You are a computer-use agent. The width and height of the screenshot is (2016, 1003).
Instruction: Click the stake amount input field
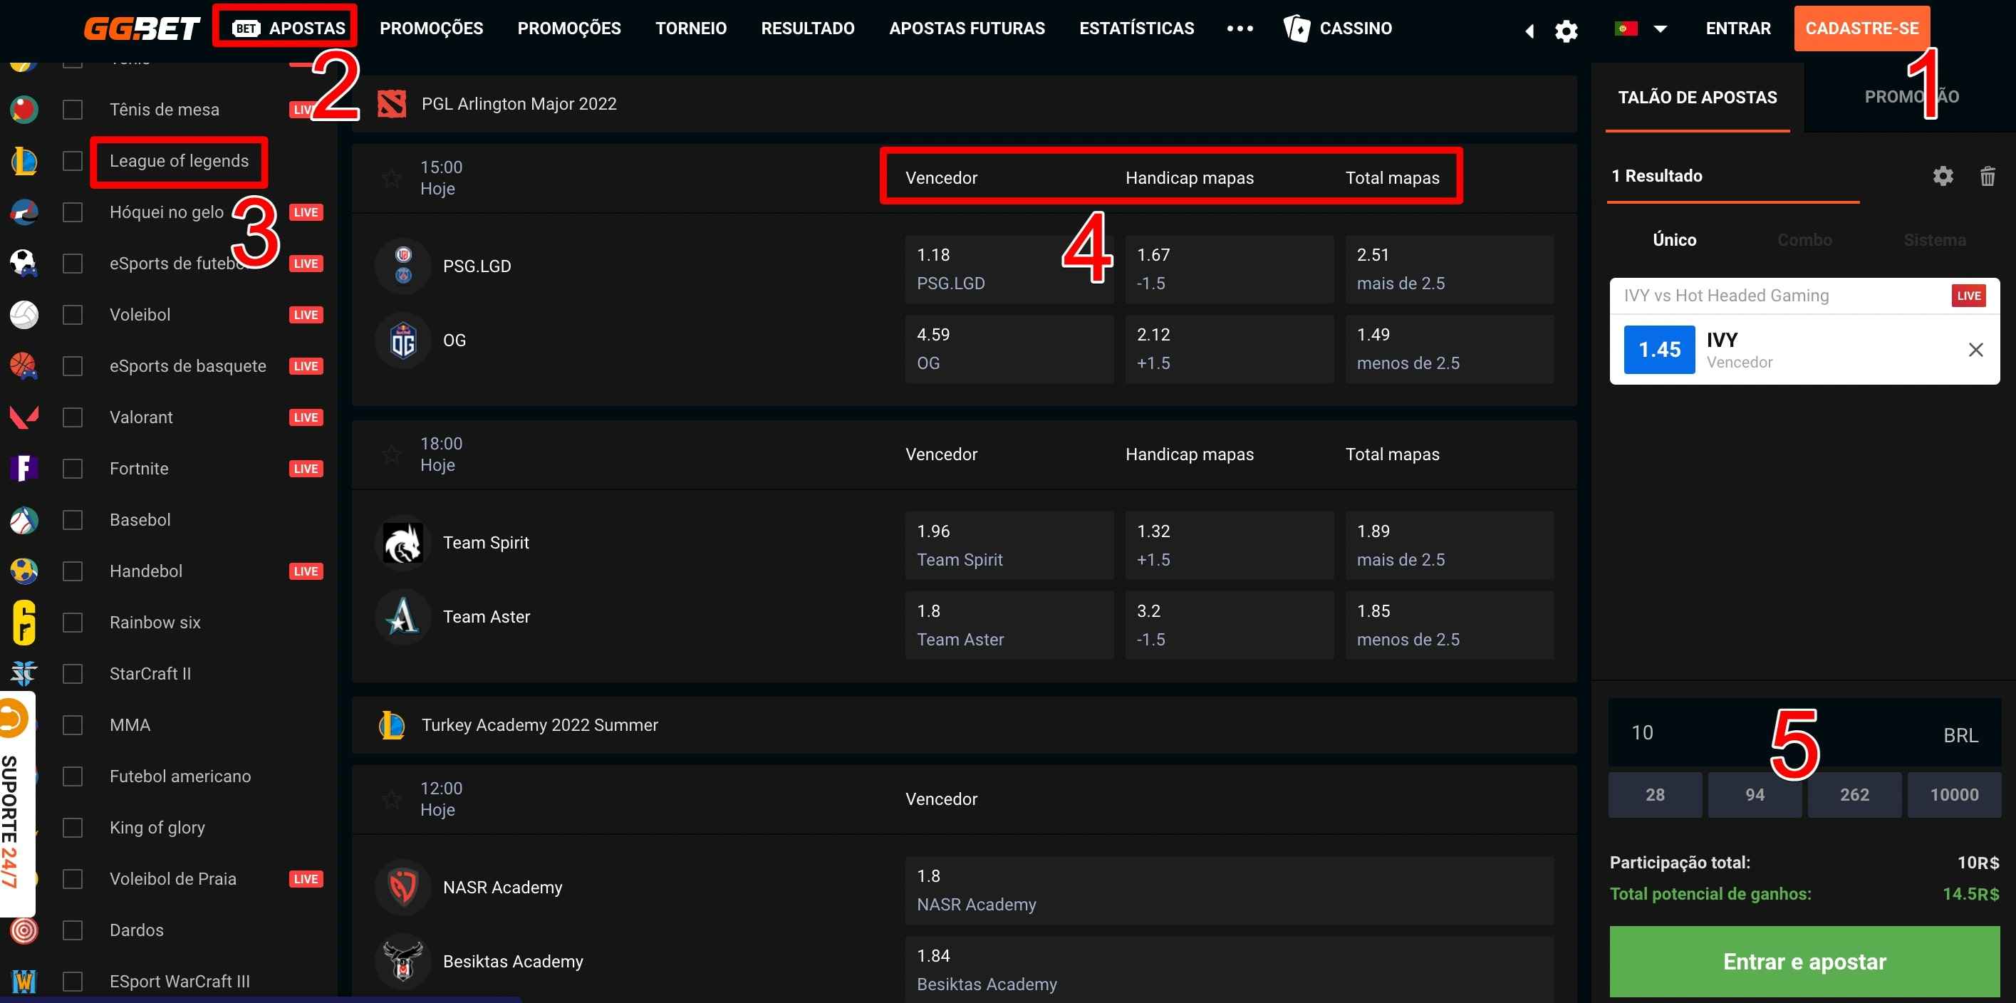1804,732
